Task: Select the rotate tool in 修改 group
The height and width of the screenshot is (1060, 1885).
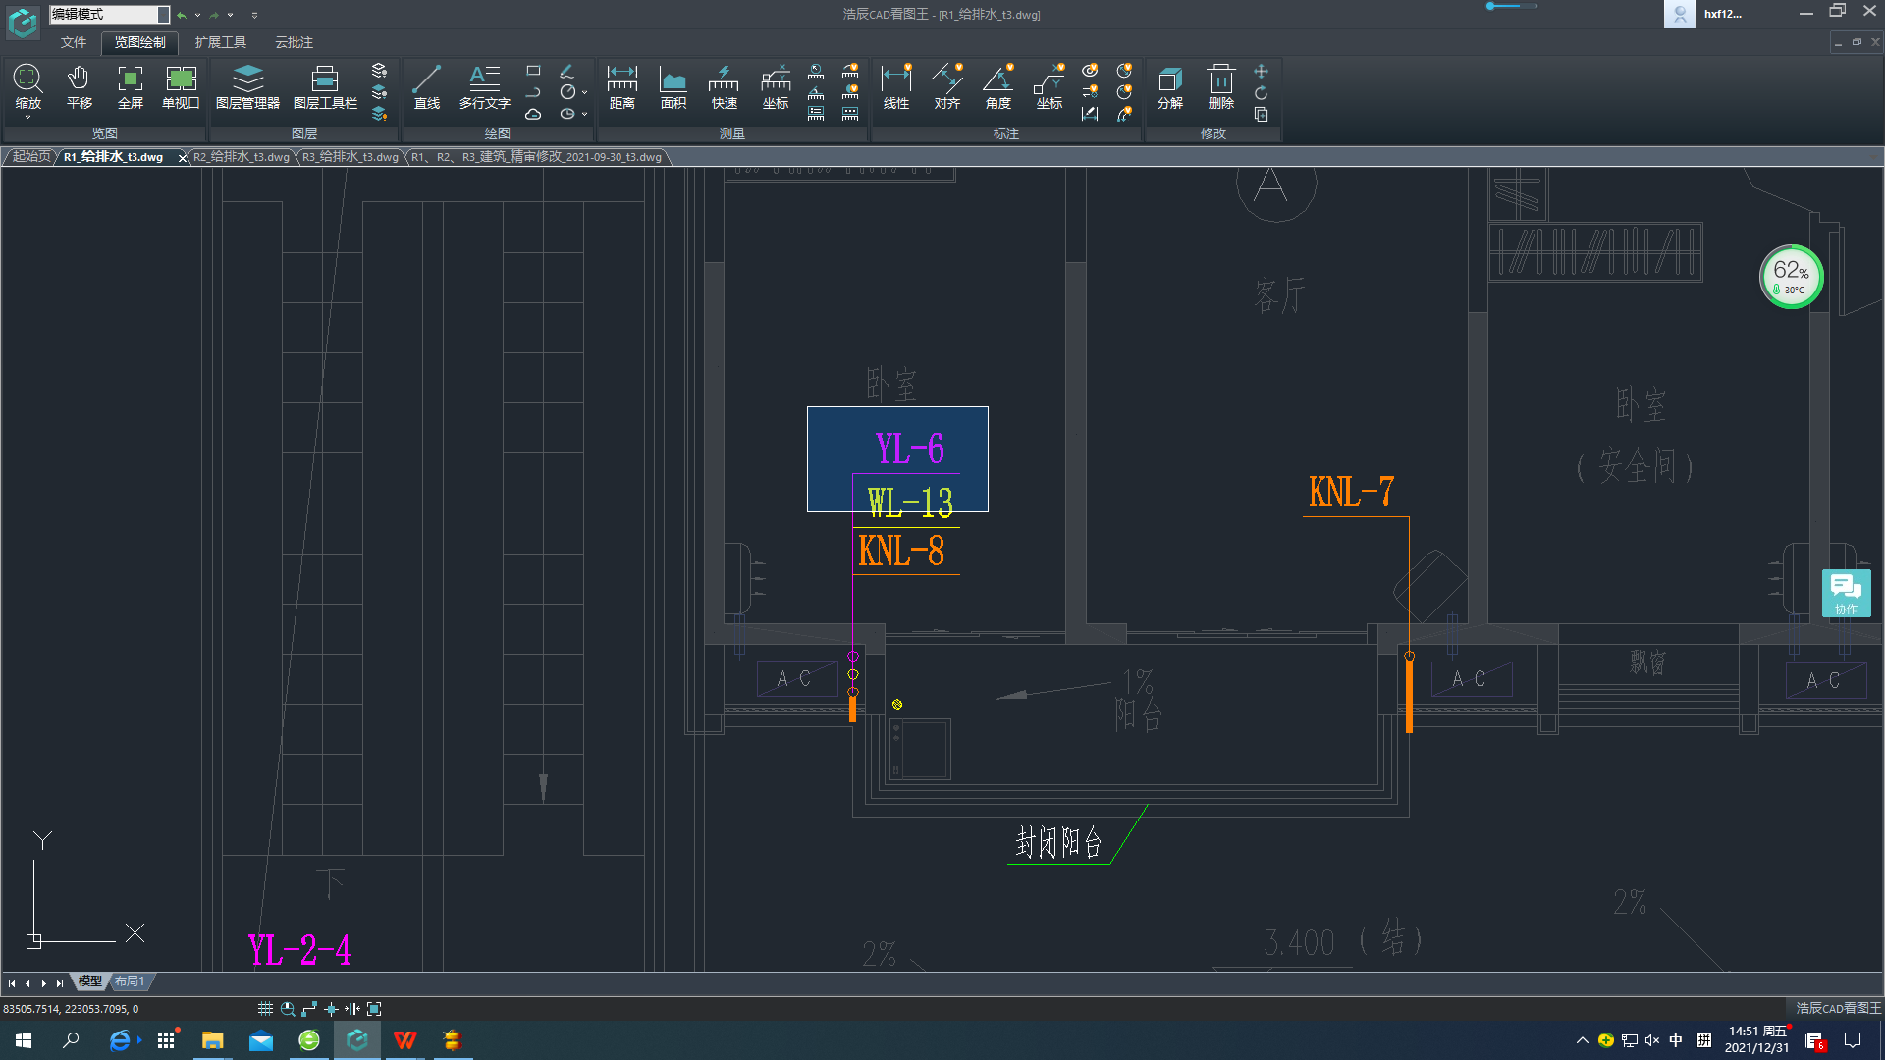Action: point(1262,92)
